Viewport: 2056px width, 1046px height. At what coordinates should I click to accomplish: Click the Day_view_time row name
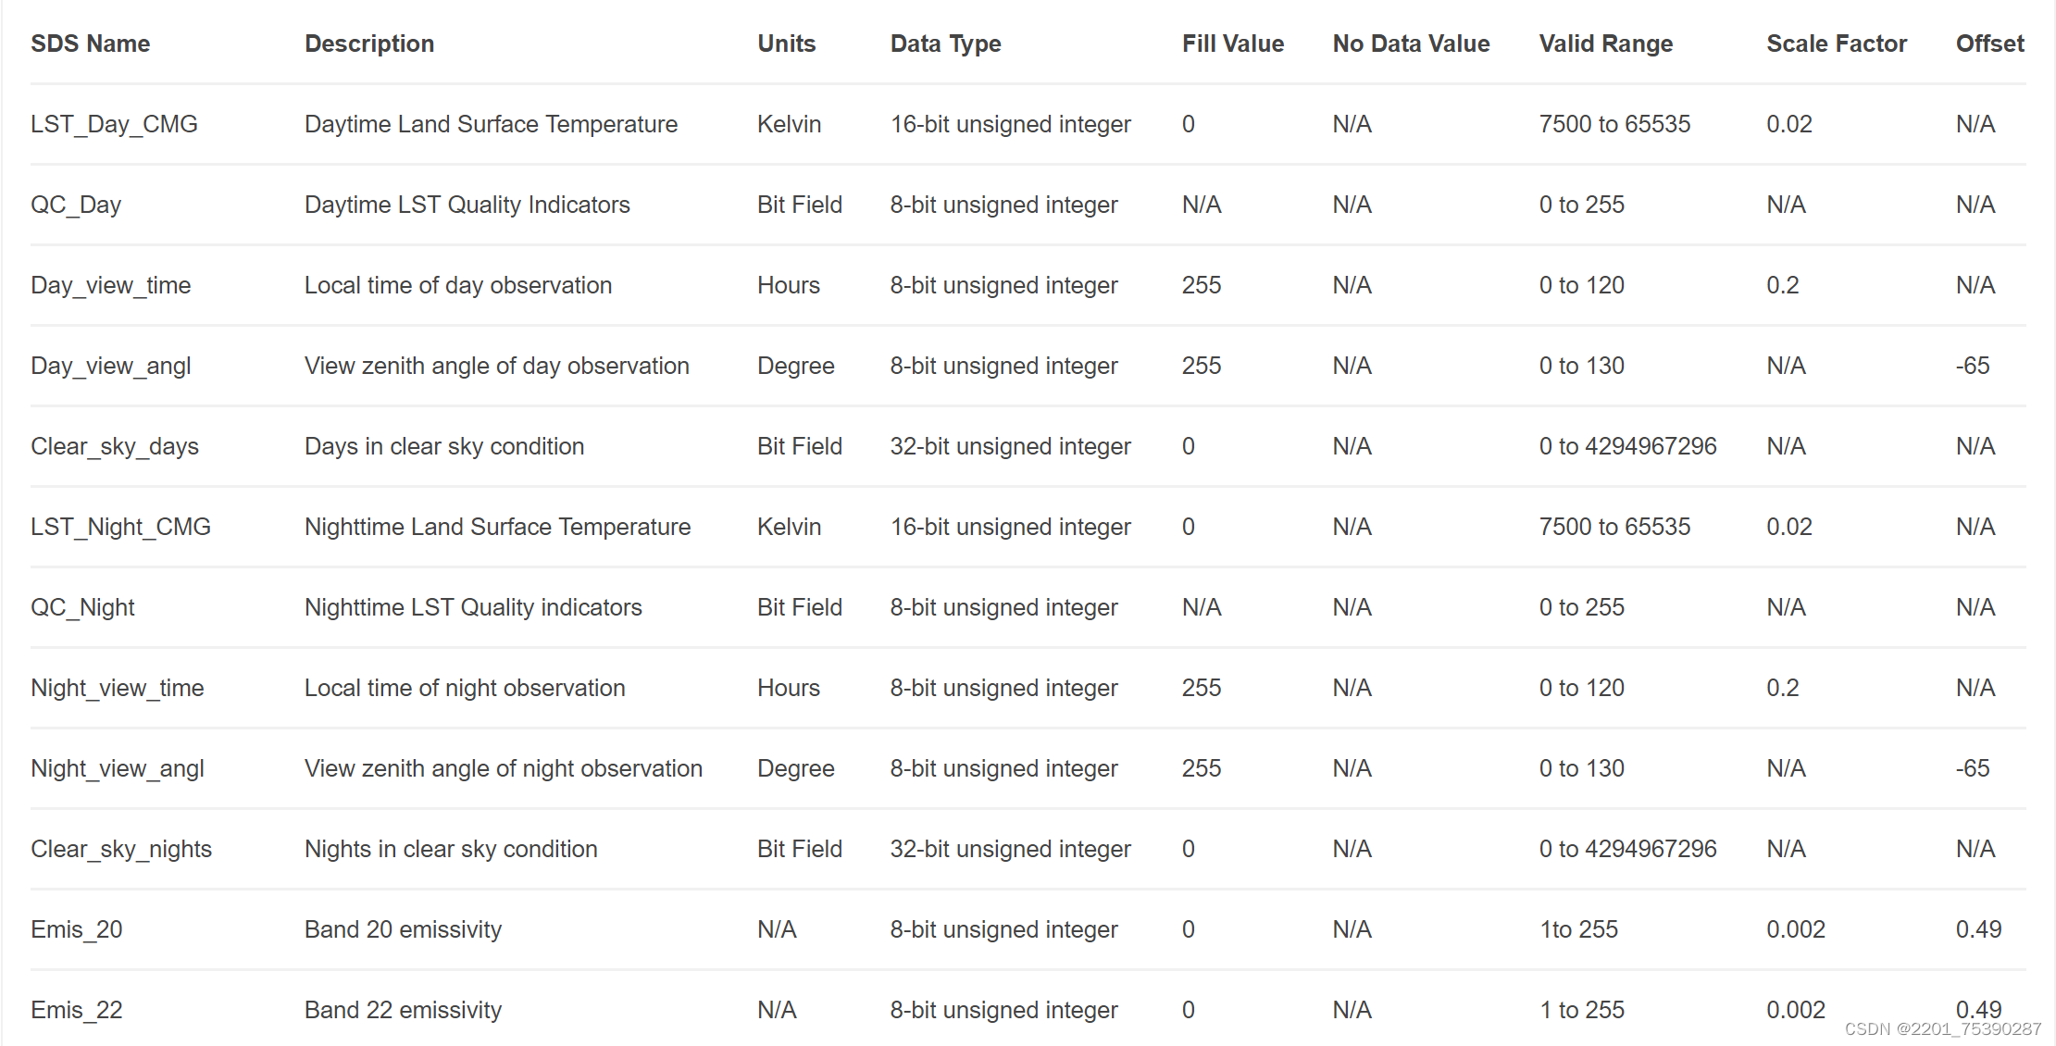coord(110,285)
